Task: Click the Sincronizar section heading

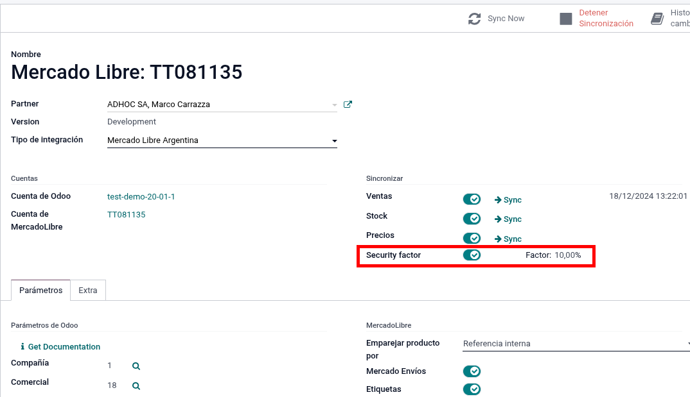Action: tap(385, 178)
